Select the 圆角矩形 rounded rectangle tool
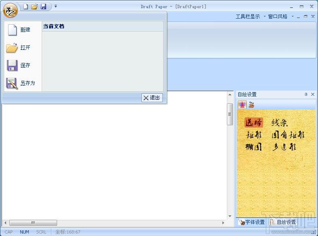Viewport: 318px width, 236px height. [288, 135]
